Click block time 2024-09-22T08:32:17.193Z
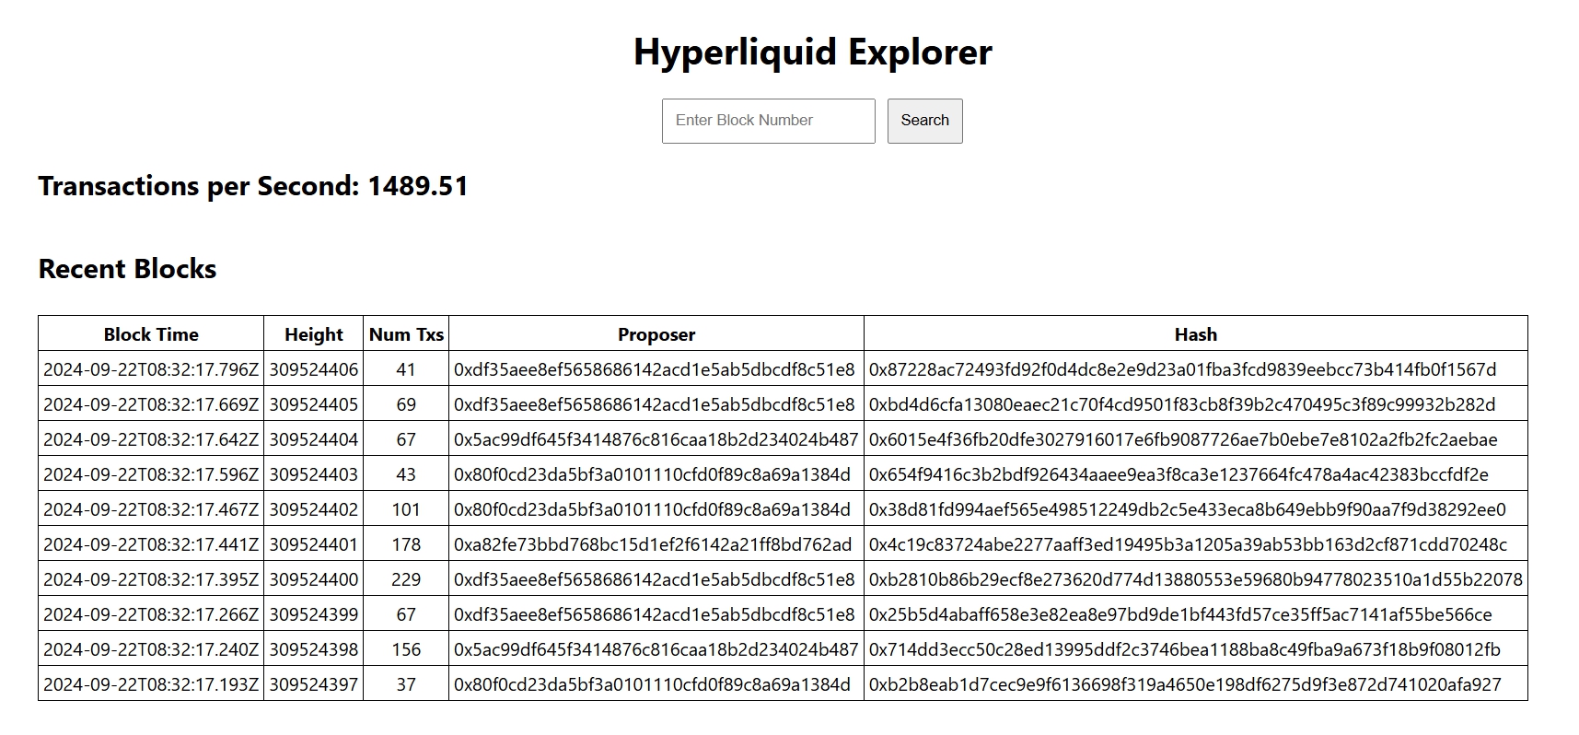The image size is (1579, 735). (x=151, y=684)
